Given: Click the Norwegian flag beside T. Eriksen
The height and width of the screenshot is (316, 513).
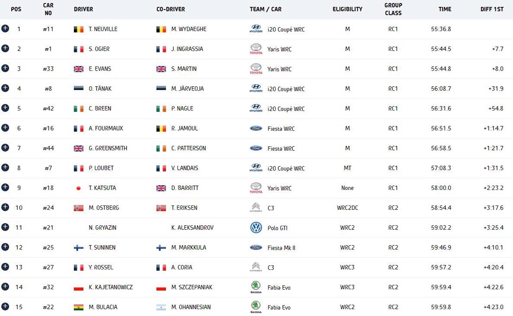Looking at the screenshot, I should tap(161, 208).
